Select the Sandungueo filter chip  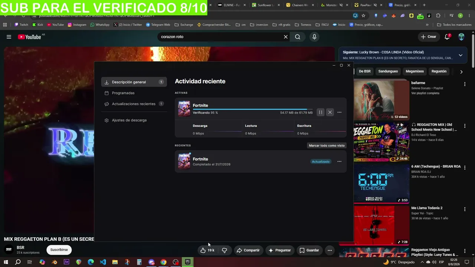click(388, 71)
